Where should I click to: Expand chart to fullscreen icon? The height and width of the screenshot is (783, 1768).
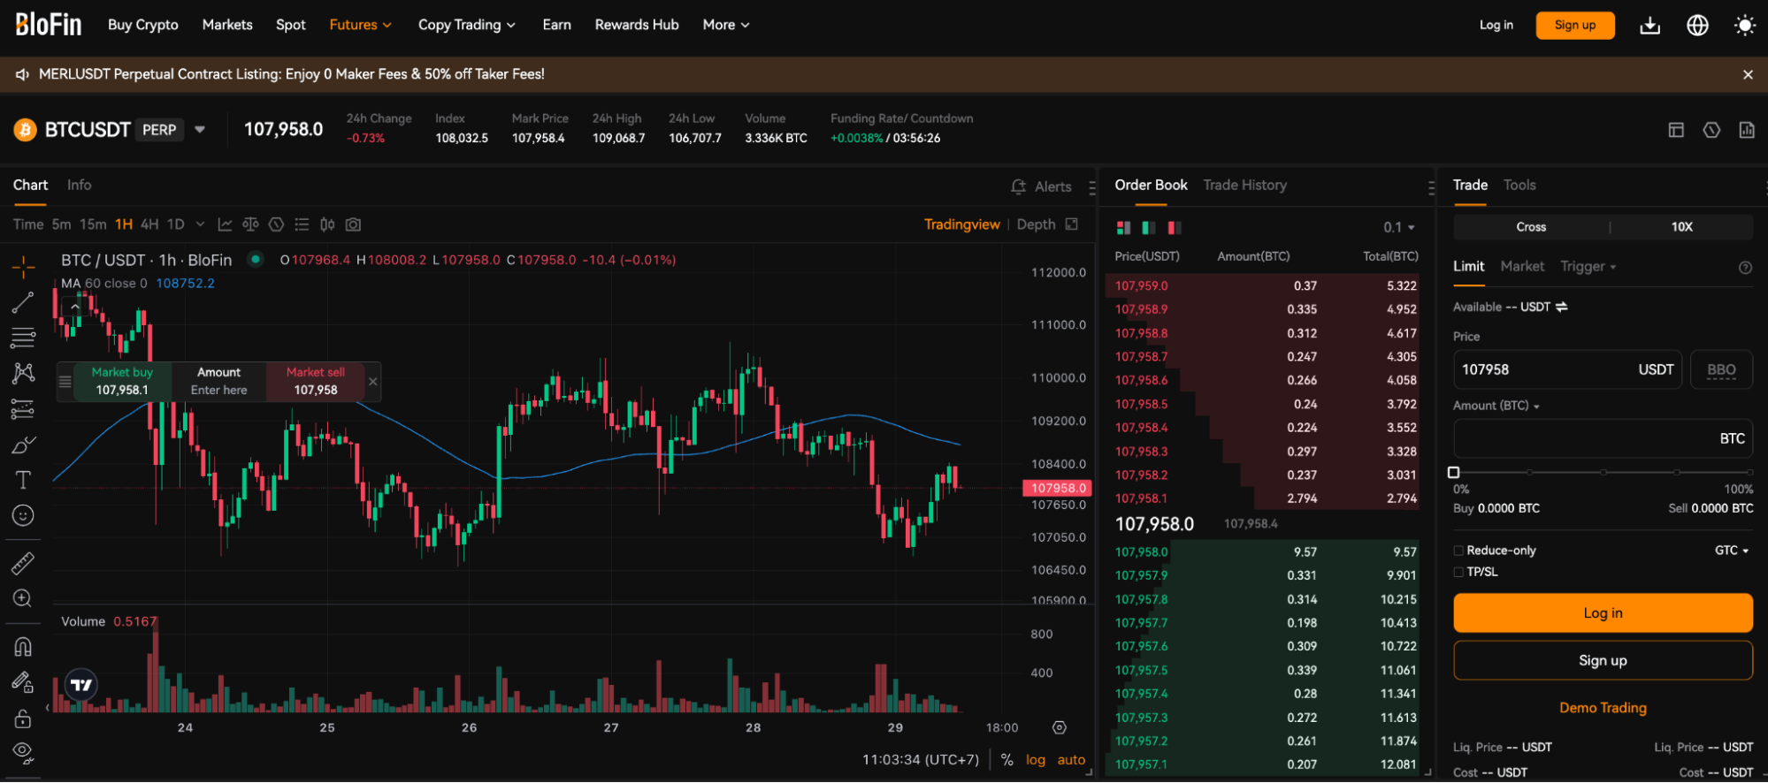coord(1072,224)
